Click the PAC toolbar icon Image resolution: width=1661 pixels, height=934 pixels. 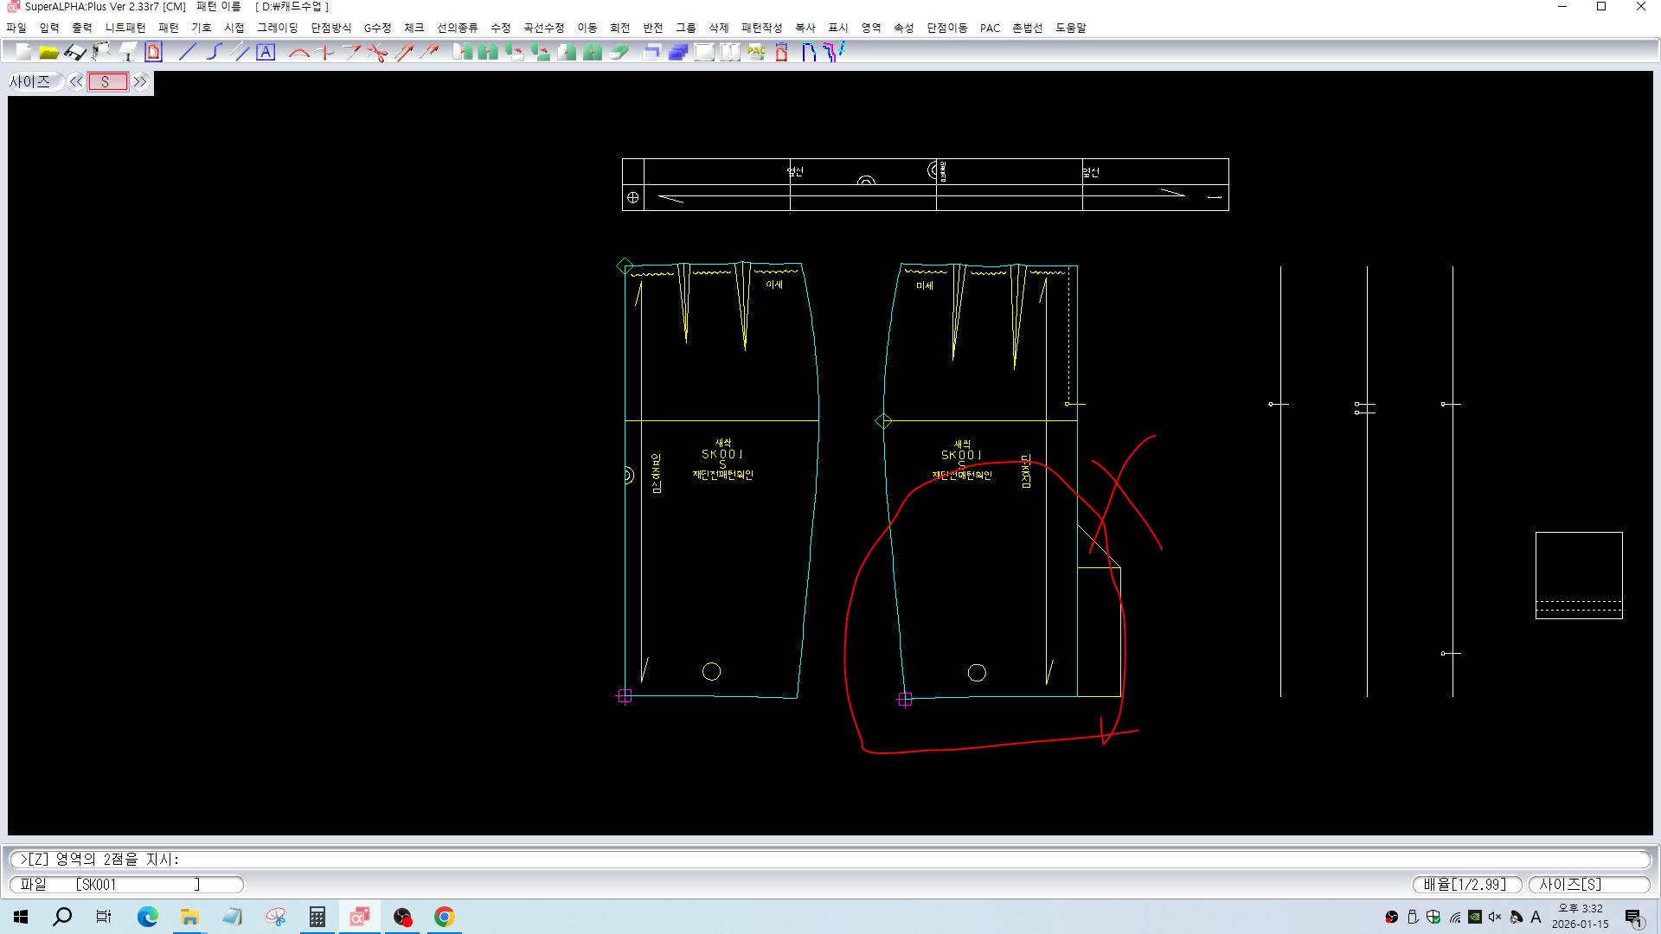tap(756, 53)
